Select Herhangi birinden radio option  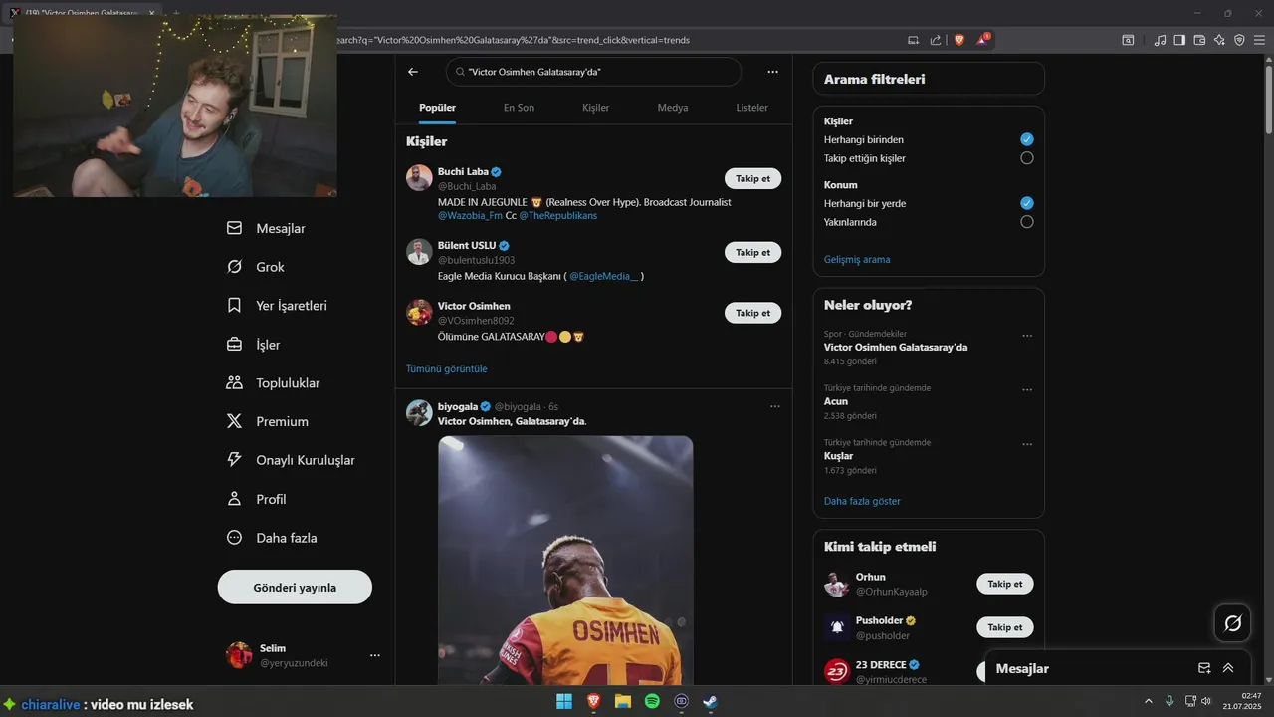point(1027,139)
